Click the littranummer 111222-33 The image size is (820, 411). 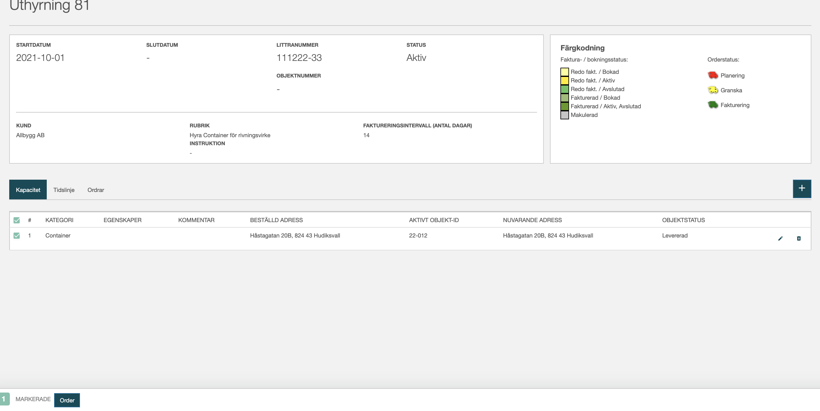(299, 58)
